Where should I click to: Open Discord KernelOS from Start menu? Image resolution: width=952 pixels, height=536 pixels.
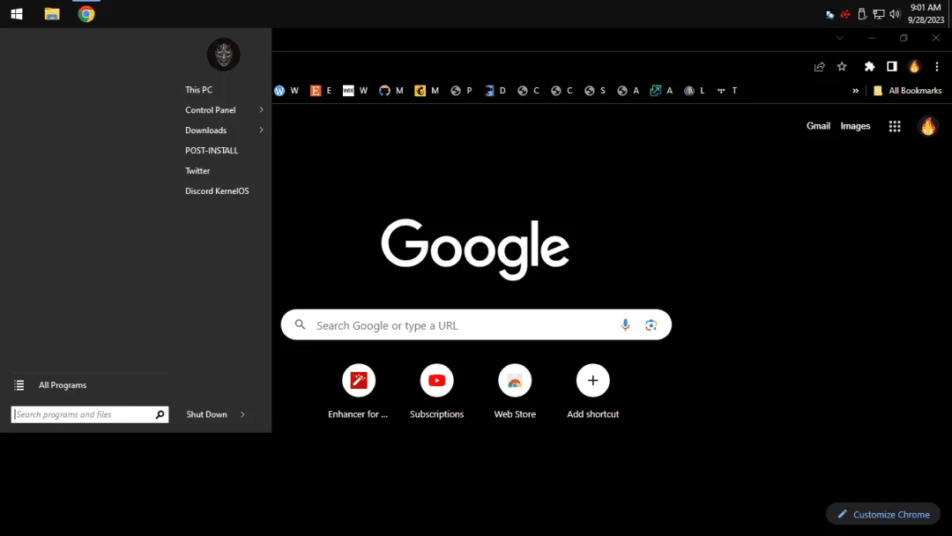click(217, 190)
